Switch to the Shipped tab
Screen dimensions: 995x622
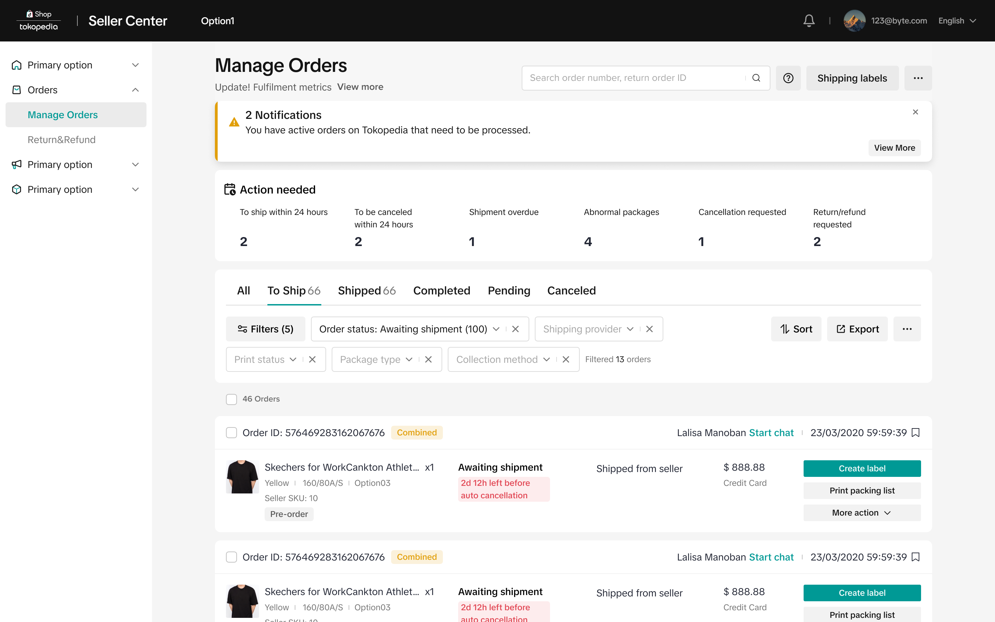click(x=366, y=290)
